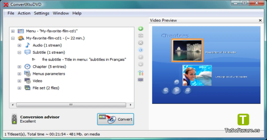Viewport: 267px width, 140px height.
Task: Minimize the ConvertXtoDVD window
Action: 236,3
